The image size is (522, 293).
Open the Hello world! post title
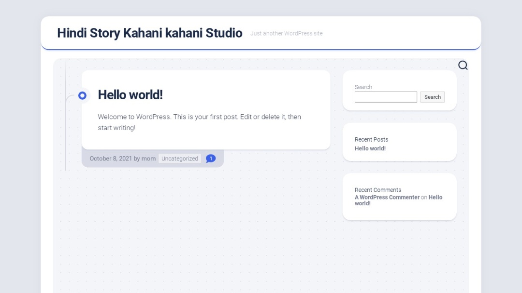coord(130,95)
